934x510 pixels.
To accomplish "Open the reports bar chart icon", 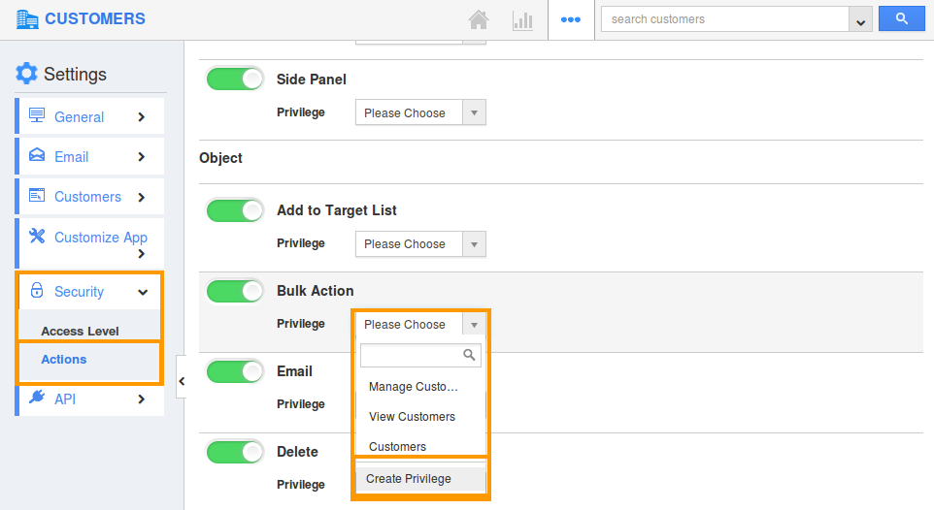I will [x=522, y=20].
